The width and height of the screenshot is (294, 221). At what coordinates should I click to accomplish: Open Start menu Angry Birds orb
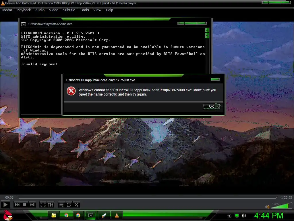(x=8, y=215)
